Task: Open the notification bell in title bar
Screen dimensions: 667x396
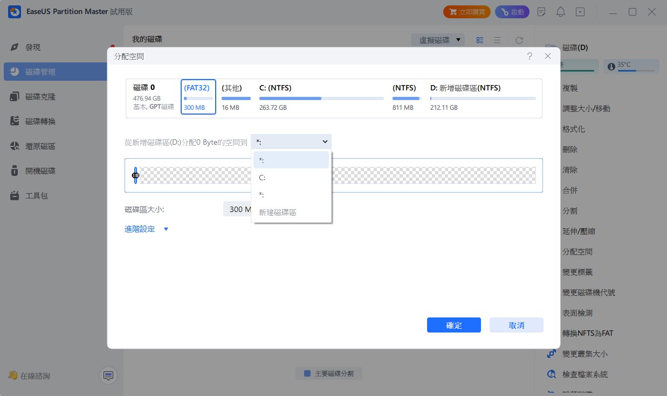Action: [561, 12]
